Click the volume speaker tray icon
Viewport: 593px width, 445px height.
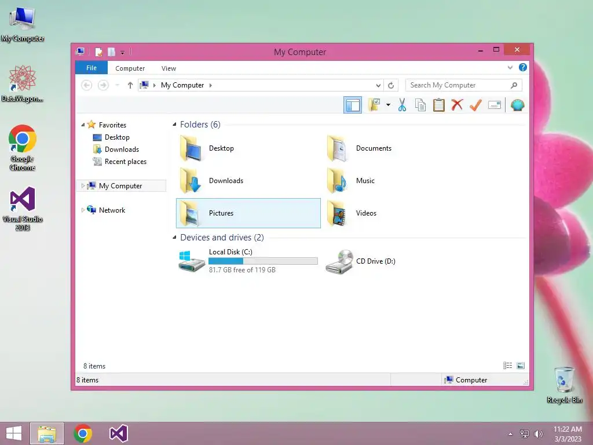(538, 434)
